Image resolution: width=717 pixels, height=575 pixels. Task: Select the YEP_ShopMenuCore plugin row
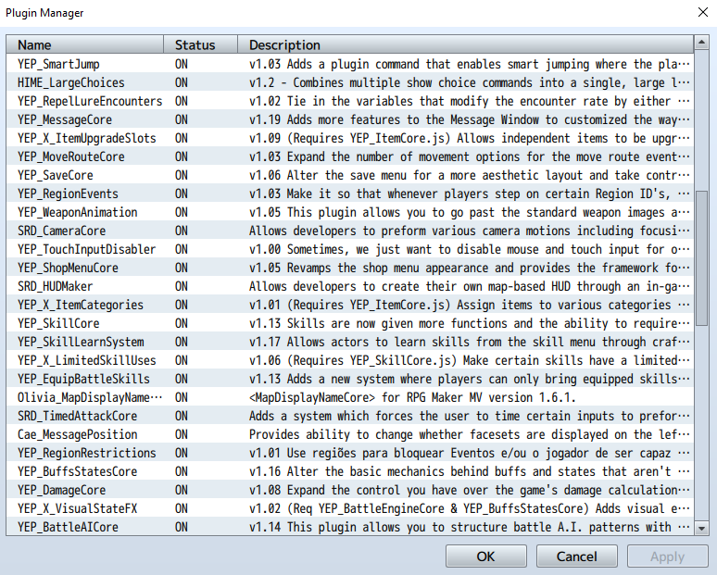pos(350,268)
